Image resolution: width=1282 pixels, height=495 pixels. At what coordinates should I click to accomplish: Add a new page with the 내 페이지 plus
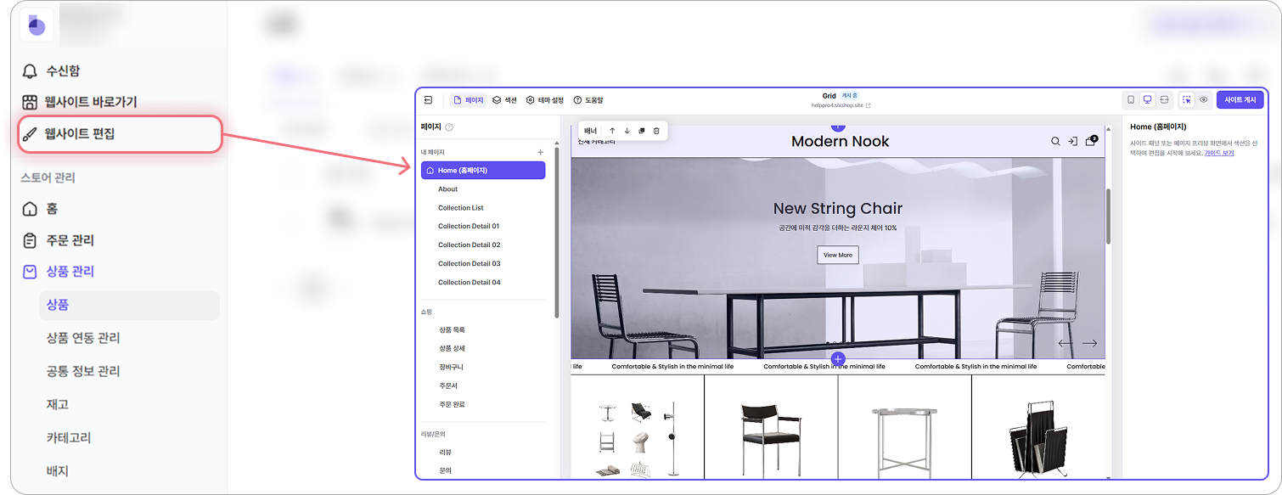[541, 152]
